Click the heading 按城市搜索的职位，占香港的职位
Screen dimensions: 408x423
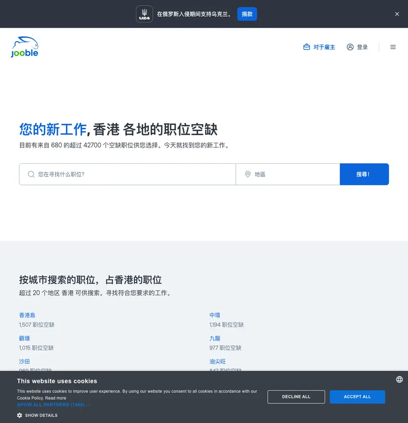pyautogui.click(x=90, y=280)
